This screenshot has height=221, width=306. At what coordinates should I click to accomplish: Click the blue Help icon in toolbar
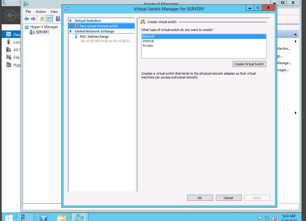coord(58,19)
